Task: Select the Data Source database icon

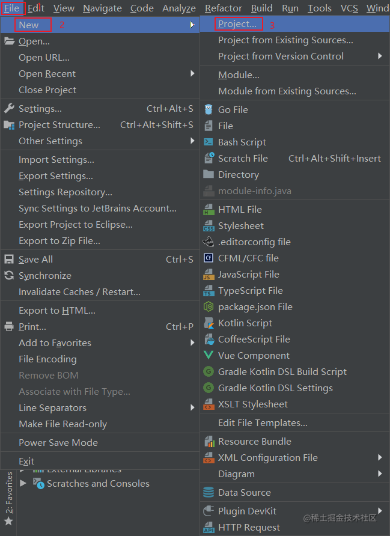Action: click(209, 492)
